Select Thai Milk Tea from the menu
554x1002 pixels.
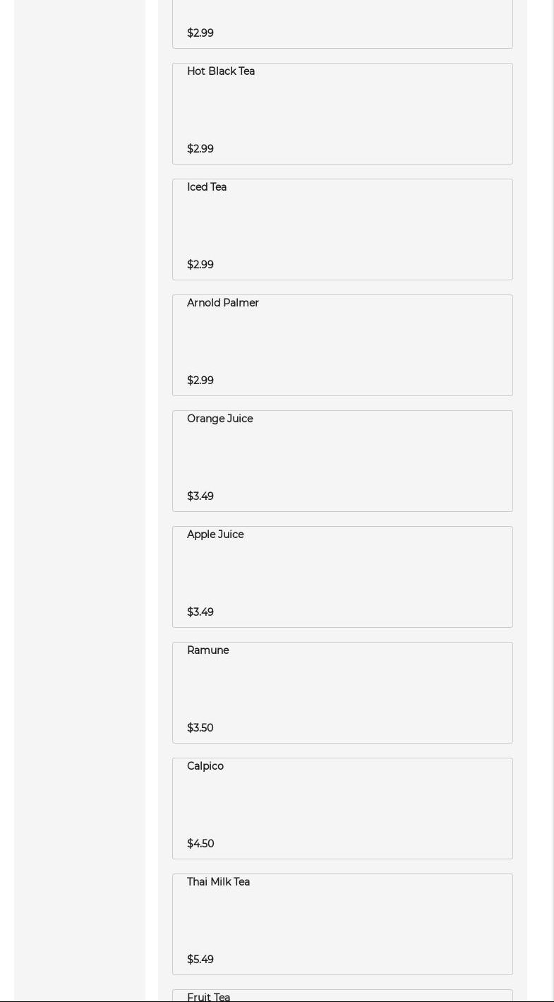point(342,924)
